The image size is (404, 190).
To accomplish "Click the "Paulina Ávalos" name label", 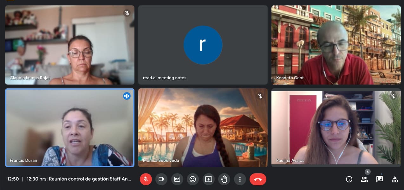I will pos(290,160).
